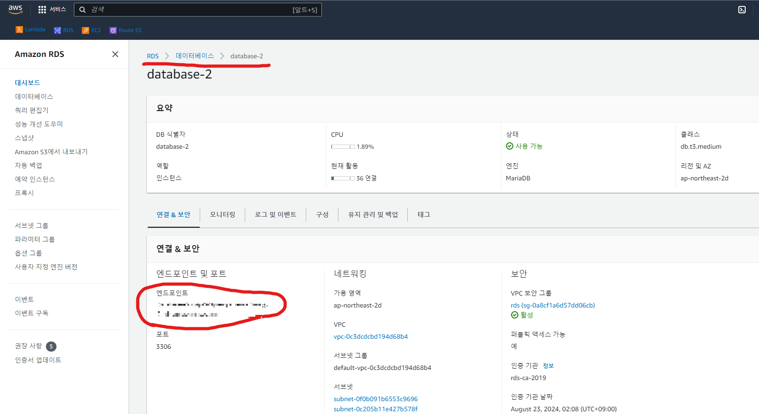Select the 연결 & 보안 tab

174,214
